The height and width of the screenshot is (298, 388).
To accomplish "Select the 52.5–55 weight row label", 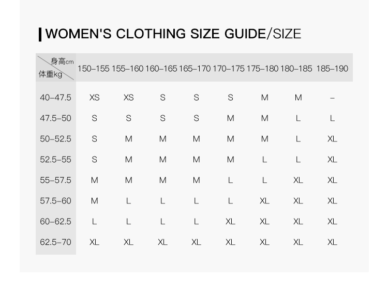I will (x=55, y=160).
